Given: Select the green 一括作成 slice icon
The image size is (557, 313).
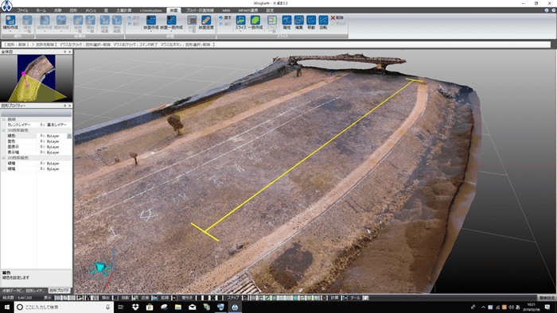Looking at the screenshot, I should pos(255,23).
